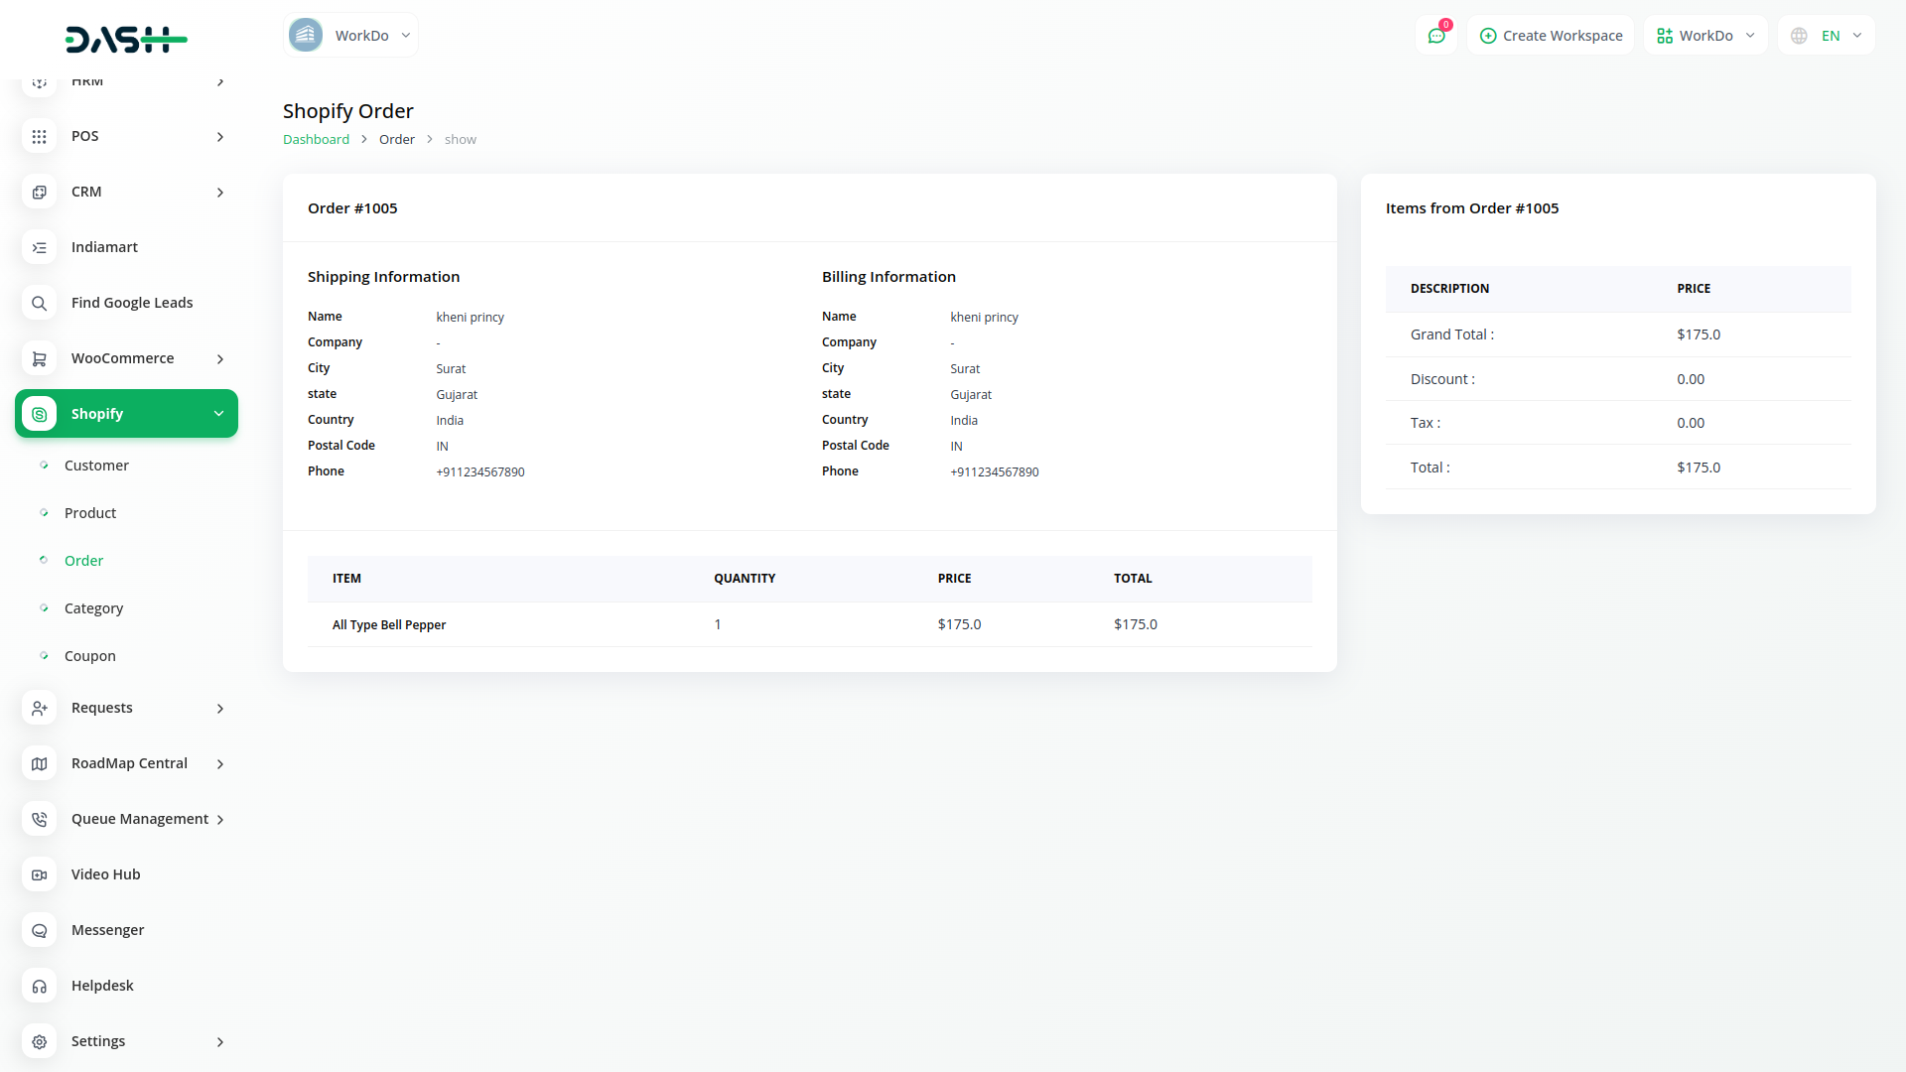Click the RoadMap Central map icon
The image size is (1906, 1072).
pyautogui.click(x=39, y=763)
